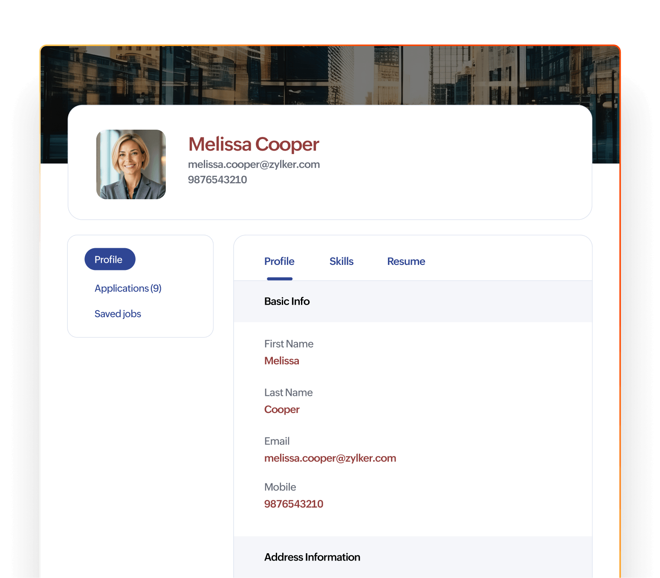The width and height of the screenshot is (660, 578).
Task: Select the First Name value Melissa
Action: 281,360
